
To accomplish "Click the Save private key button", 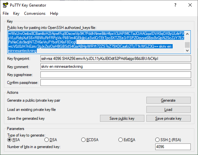I will [168, 118].
